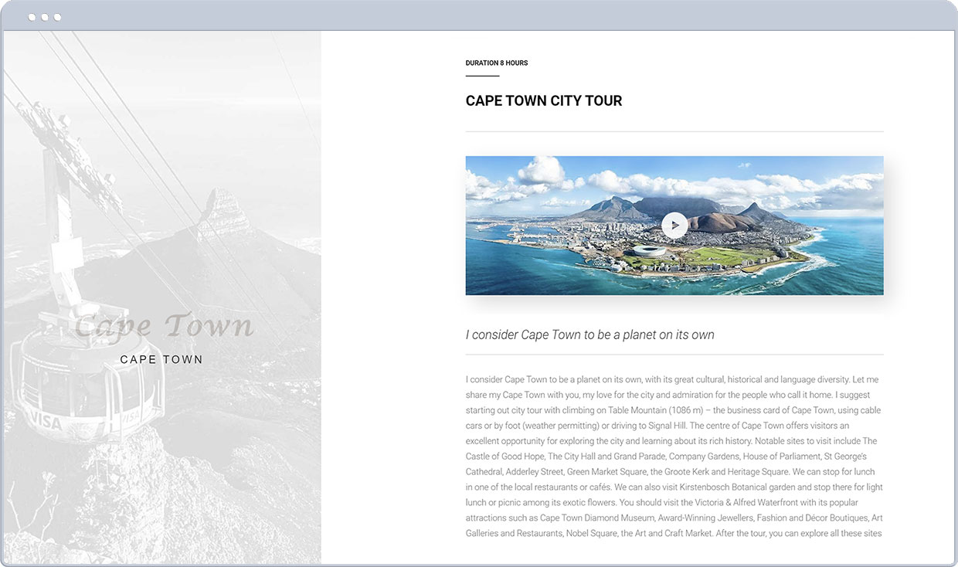Click the third window control dot
This screenshot has height=567, width=958.
[57, 17]
